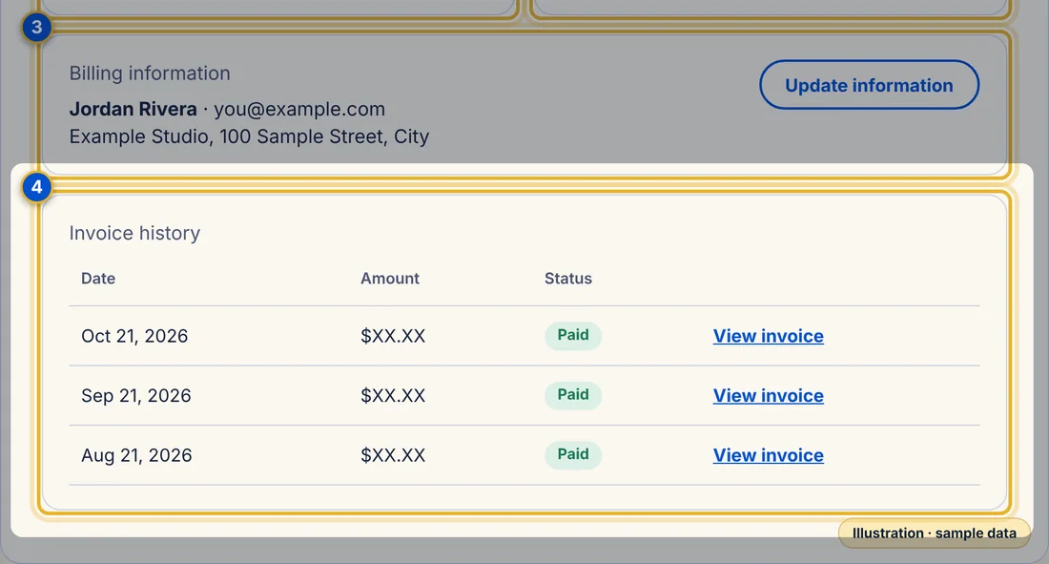Click the address Example Studio, 100 Sample Street
This screenshot has width=1049, height=564.
(228, 136)
